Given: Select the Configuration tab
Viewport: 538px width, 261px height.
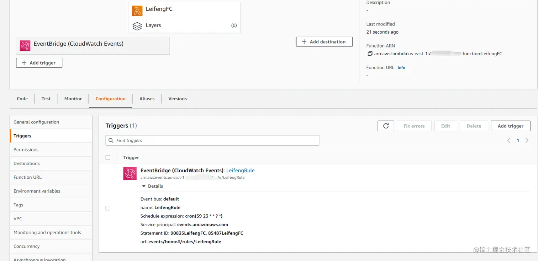Looking at the screenshot, I should pos(110,99).
